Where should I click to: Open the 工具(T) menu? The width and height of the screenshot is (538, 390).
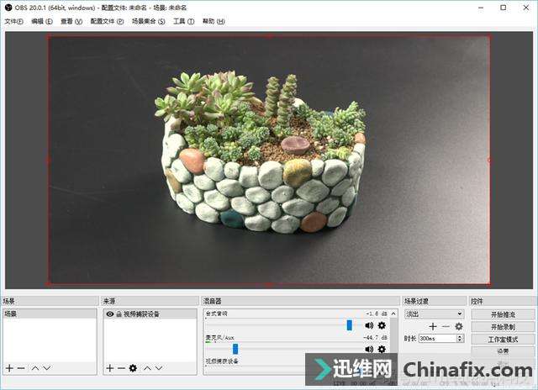[x=183, y=21]
